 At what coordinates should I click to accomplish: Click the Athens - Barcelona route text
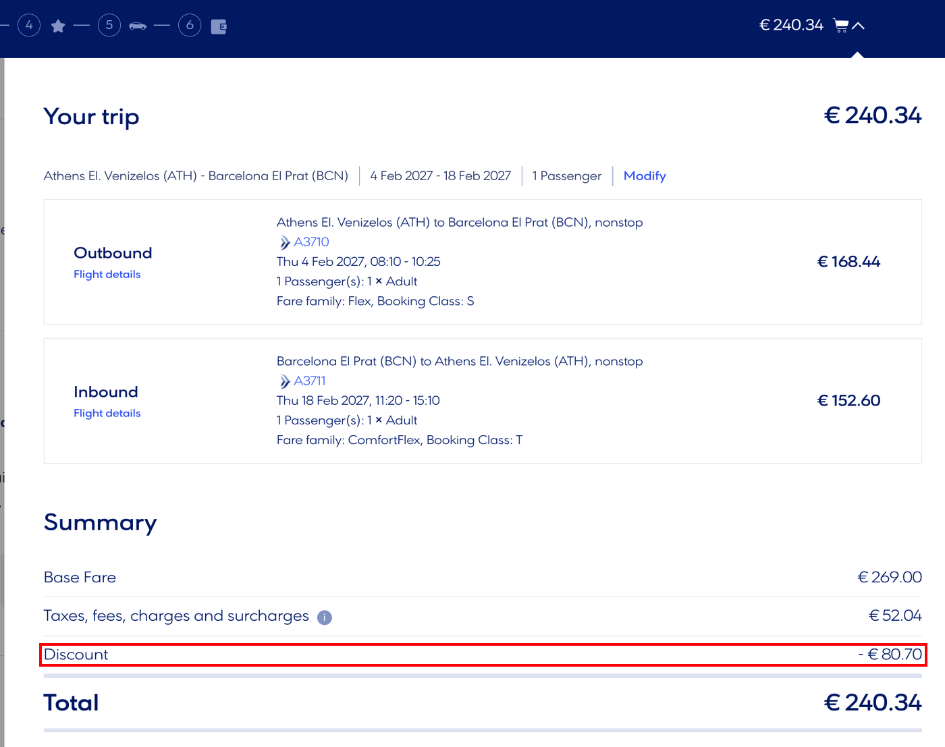[196, 175]
